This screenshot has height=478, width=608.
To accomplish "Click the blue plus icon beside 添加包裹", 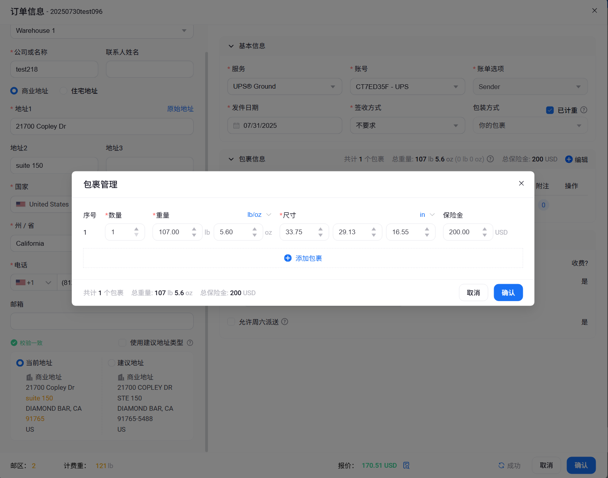I will pyautogui.click(x=288, y=258).
